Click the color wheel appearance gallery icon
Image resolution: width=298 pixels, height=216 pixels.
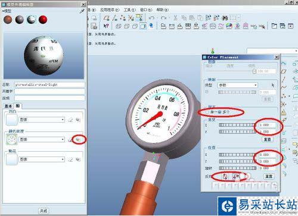point(229,26)
